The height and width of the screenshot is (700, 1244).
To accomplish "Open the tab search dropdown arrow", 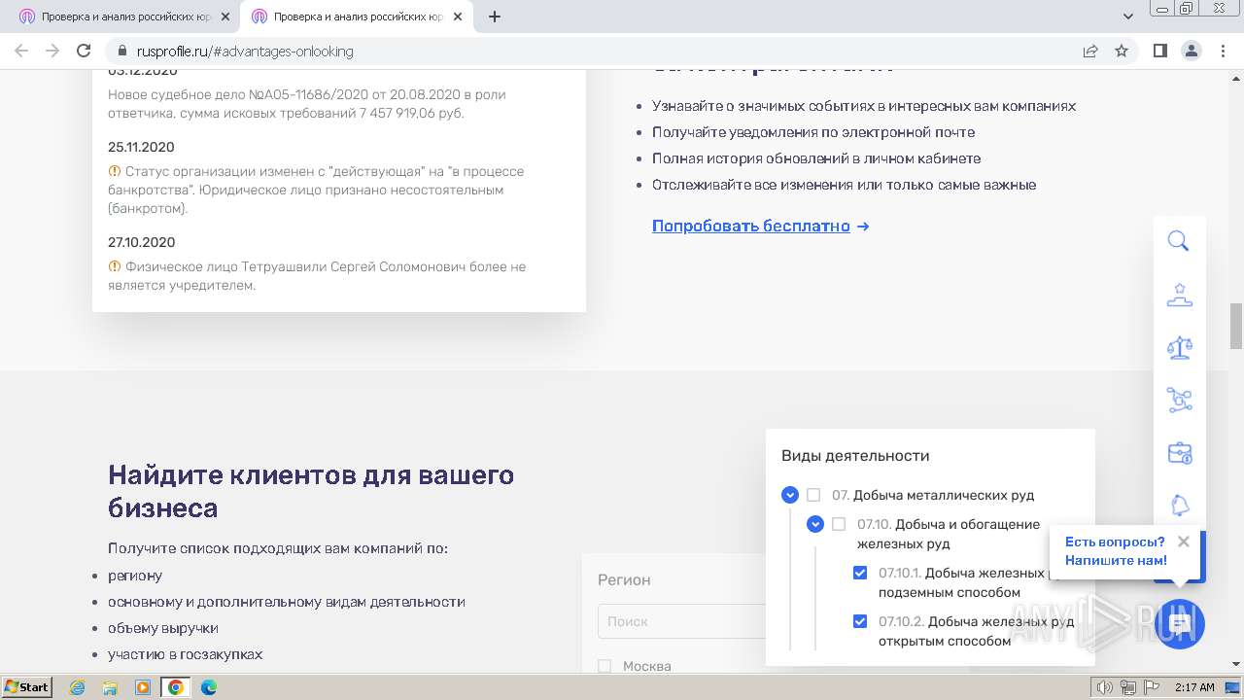I will 1128,17.
